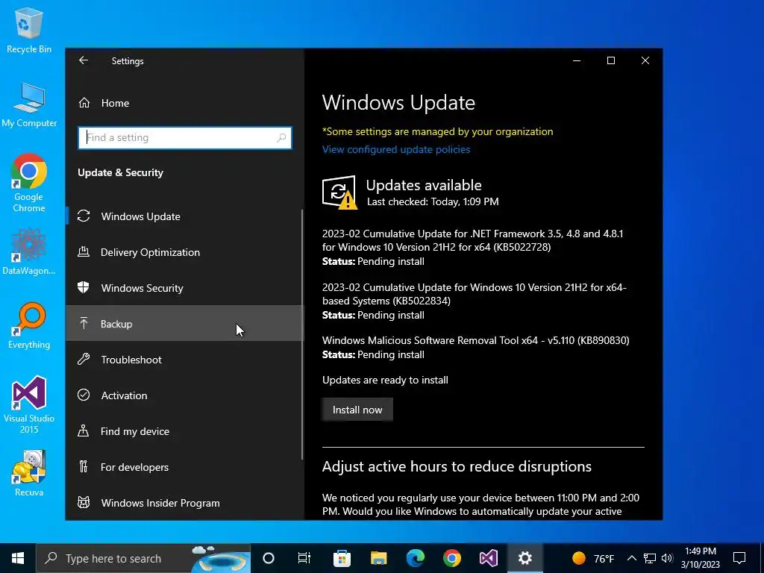Open Microsoft Store from the taskbar
764x573 pixels.
[342, 558]
